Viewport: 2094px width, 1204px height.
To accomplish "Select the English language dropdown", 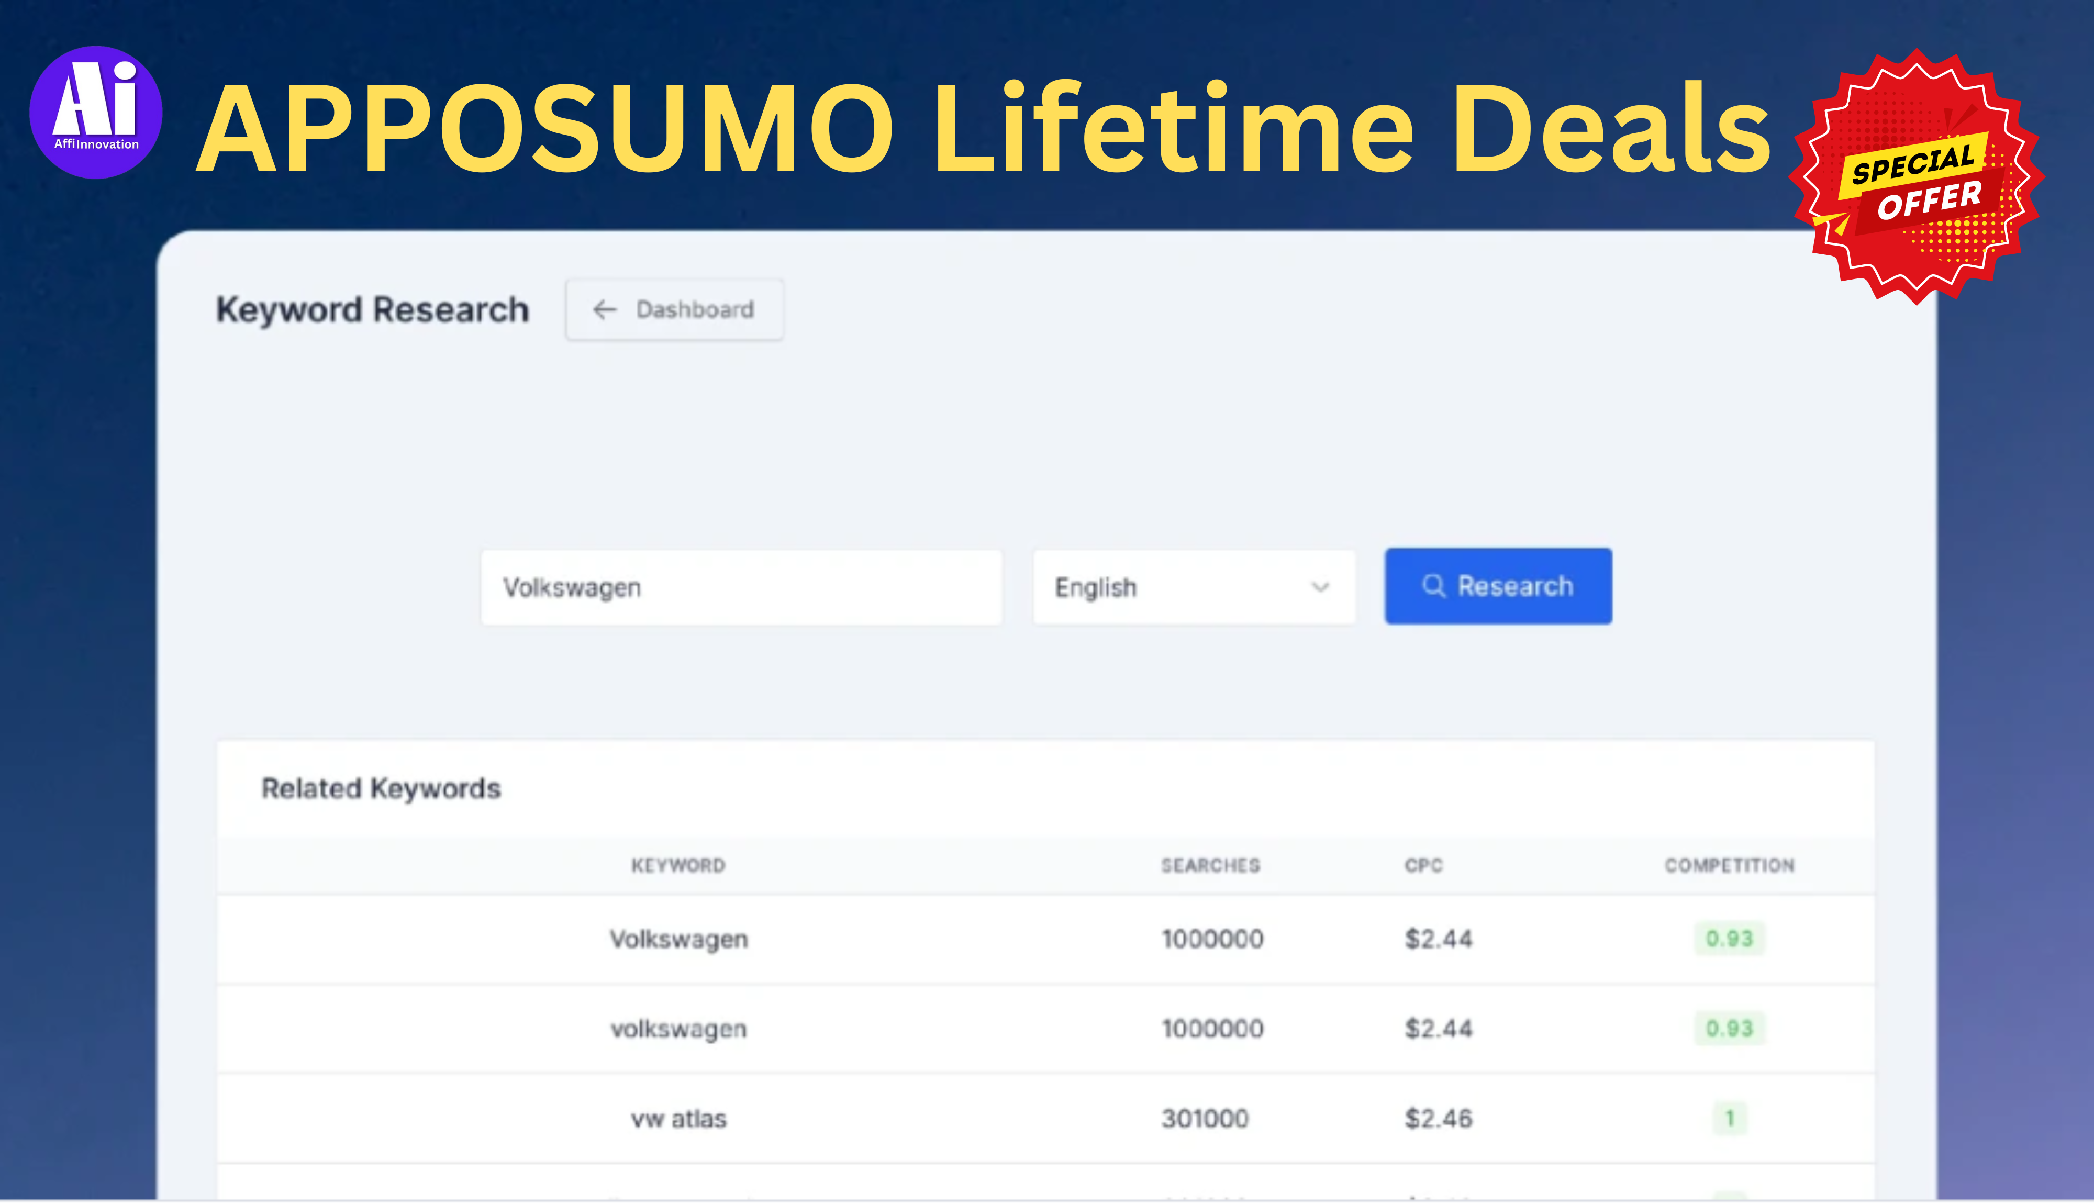I will tap(1192, 585).
